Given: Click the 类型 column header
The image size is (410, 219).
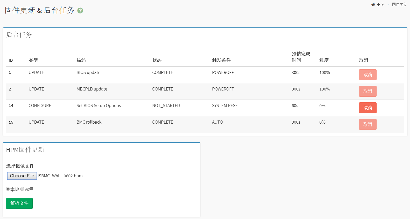Looking at the screenshot, I should 33,60.
